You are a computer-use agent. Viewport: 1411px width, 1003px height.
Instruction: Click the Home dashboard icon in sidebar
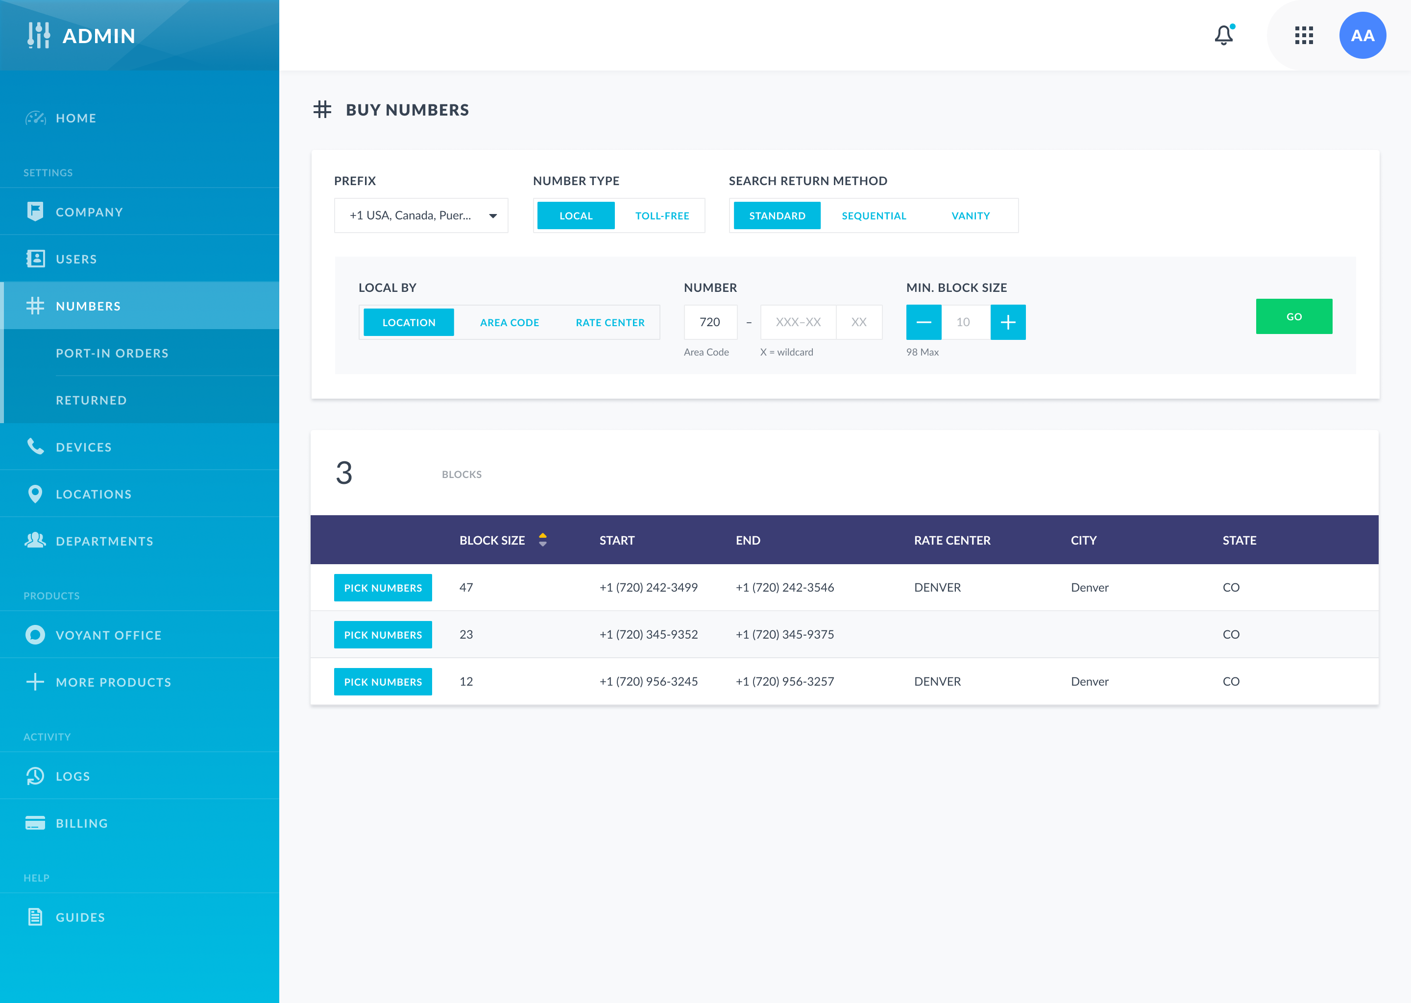pos(35,118)
